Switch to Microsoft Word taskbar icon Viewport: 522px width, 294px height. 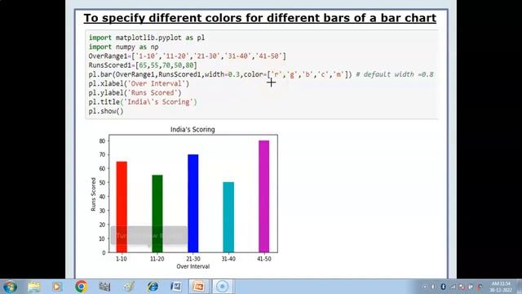coord(176,287)
